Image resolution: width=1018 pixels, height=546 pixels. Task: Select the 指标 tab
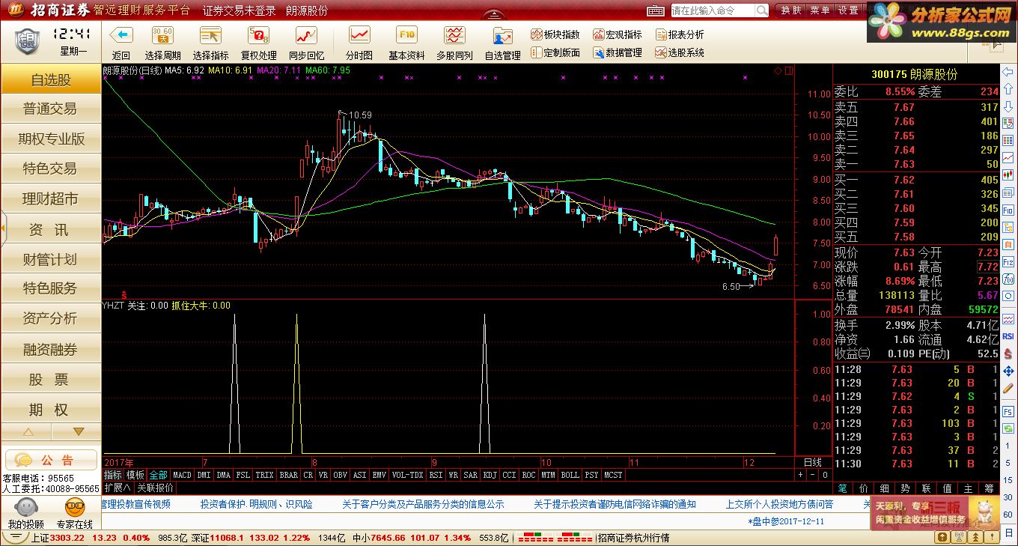click(112, 475)
